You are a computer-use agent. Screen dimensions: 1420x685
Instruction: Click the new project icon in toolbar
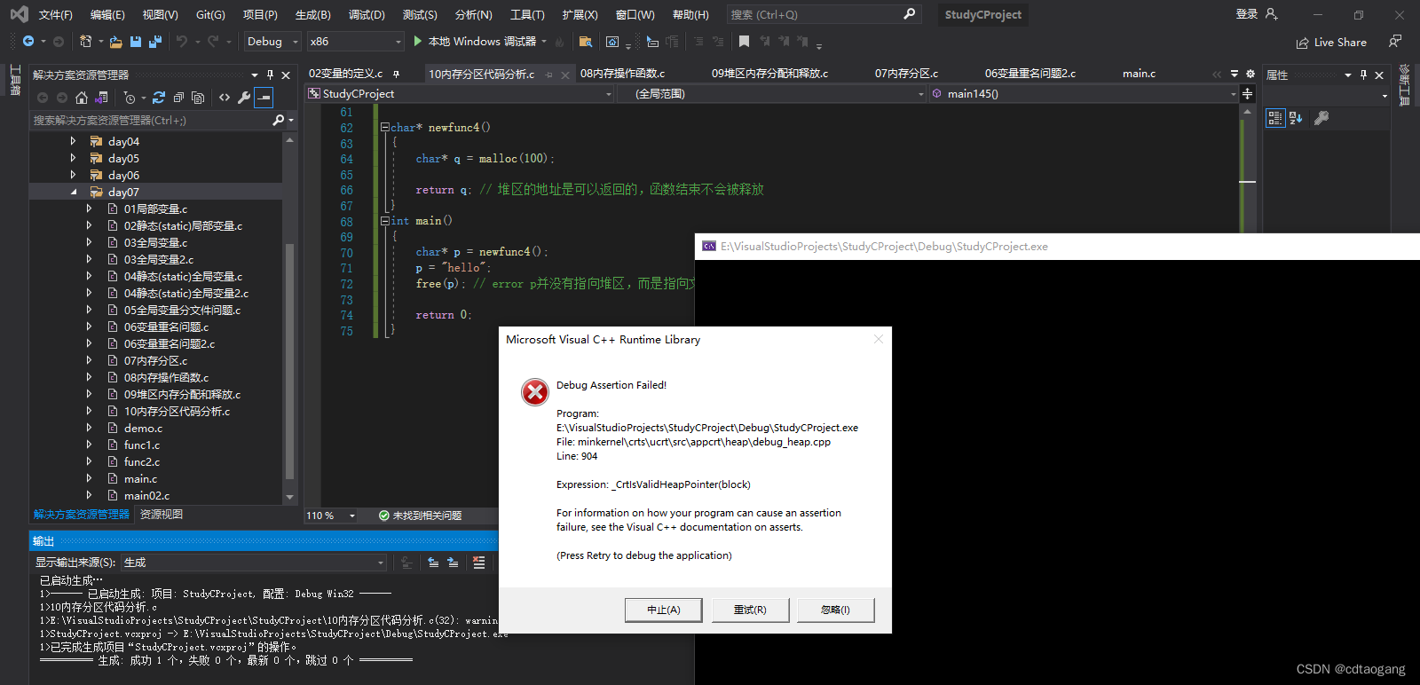pos(86,42)
